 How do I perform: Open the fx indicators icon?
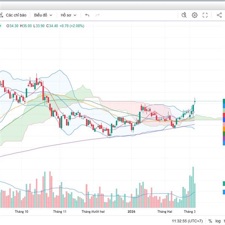[x=1, y=15]
